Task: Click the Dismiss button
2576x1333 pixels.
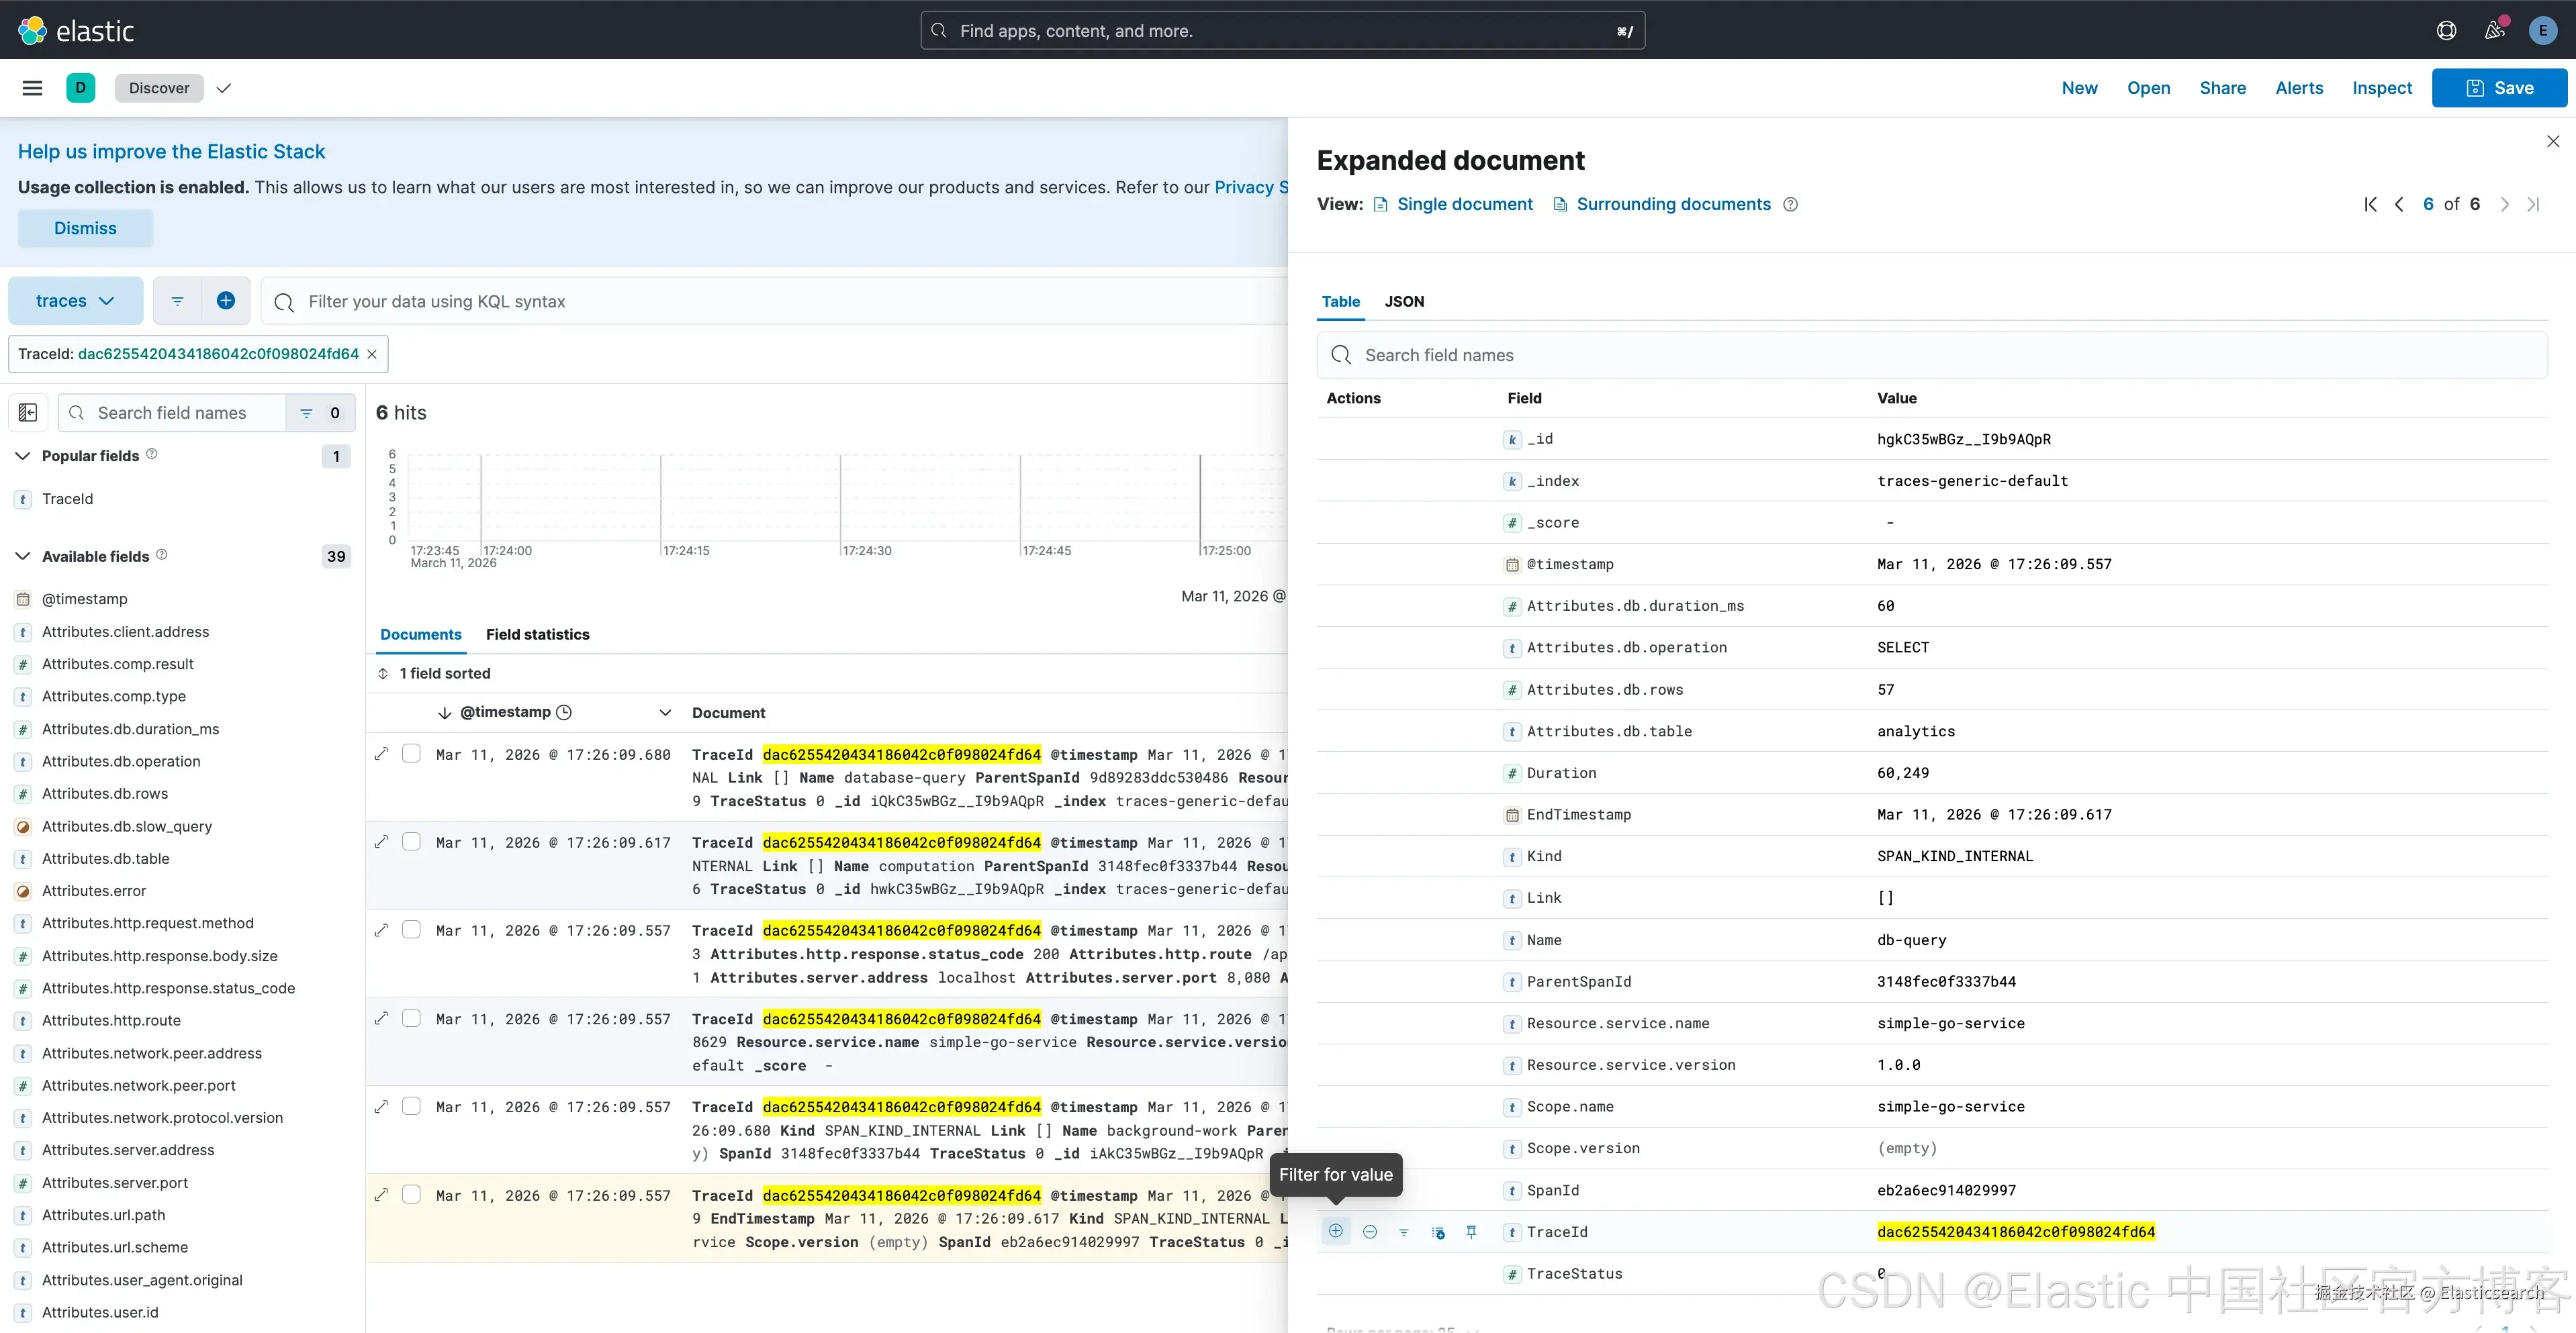Action: click(x=85, y=228)
